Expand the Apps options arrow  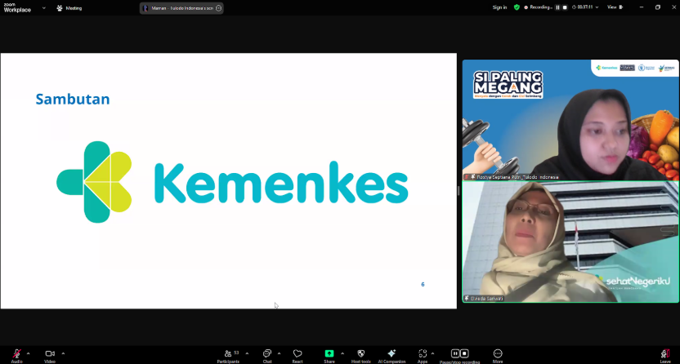coord(432,353)
